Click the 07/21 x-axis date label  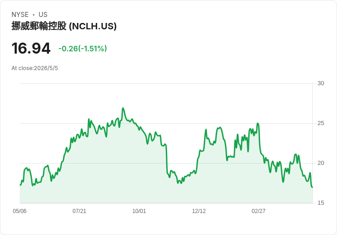pyautogui.click(x=79, y=211)
